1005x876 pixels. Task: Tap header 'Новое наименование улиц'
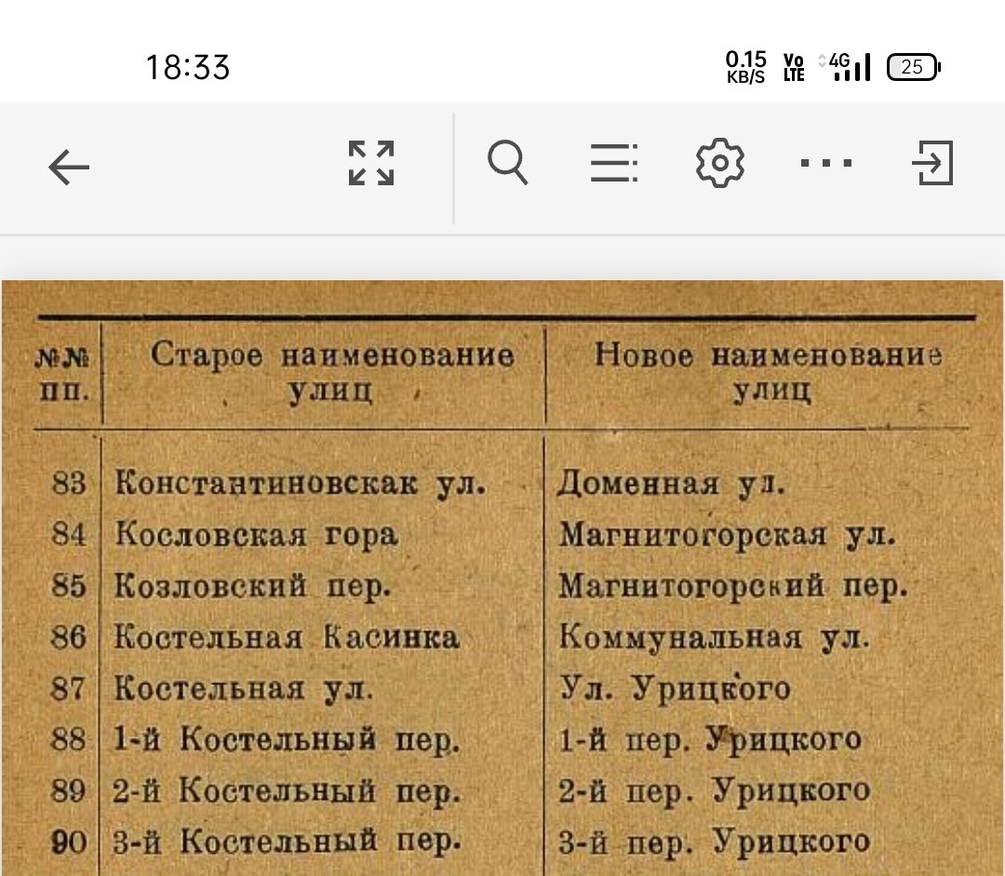[769, 371]
